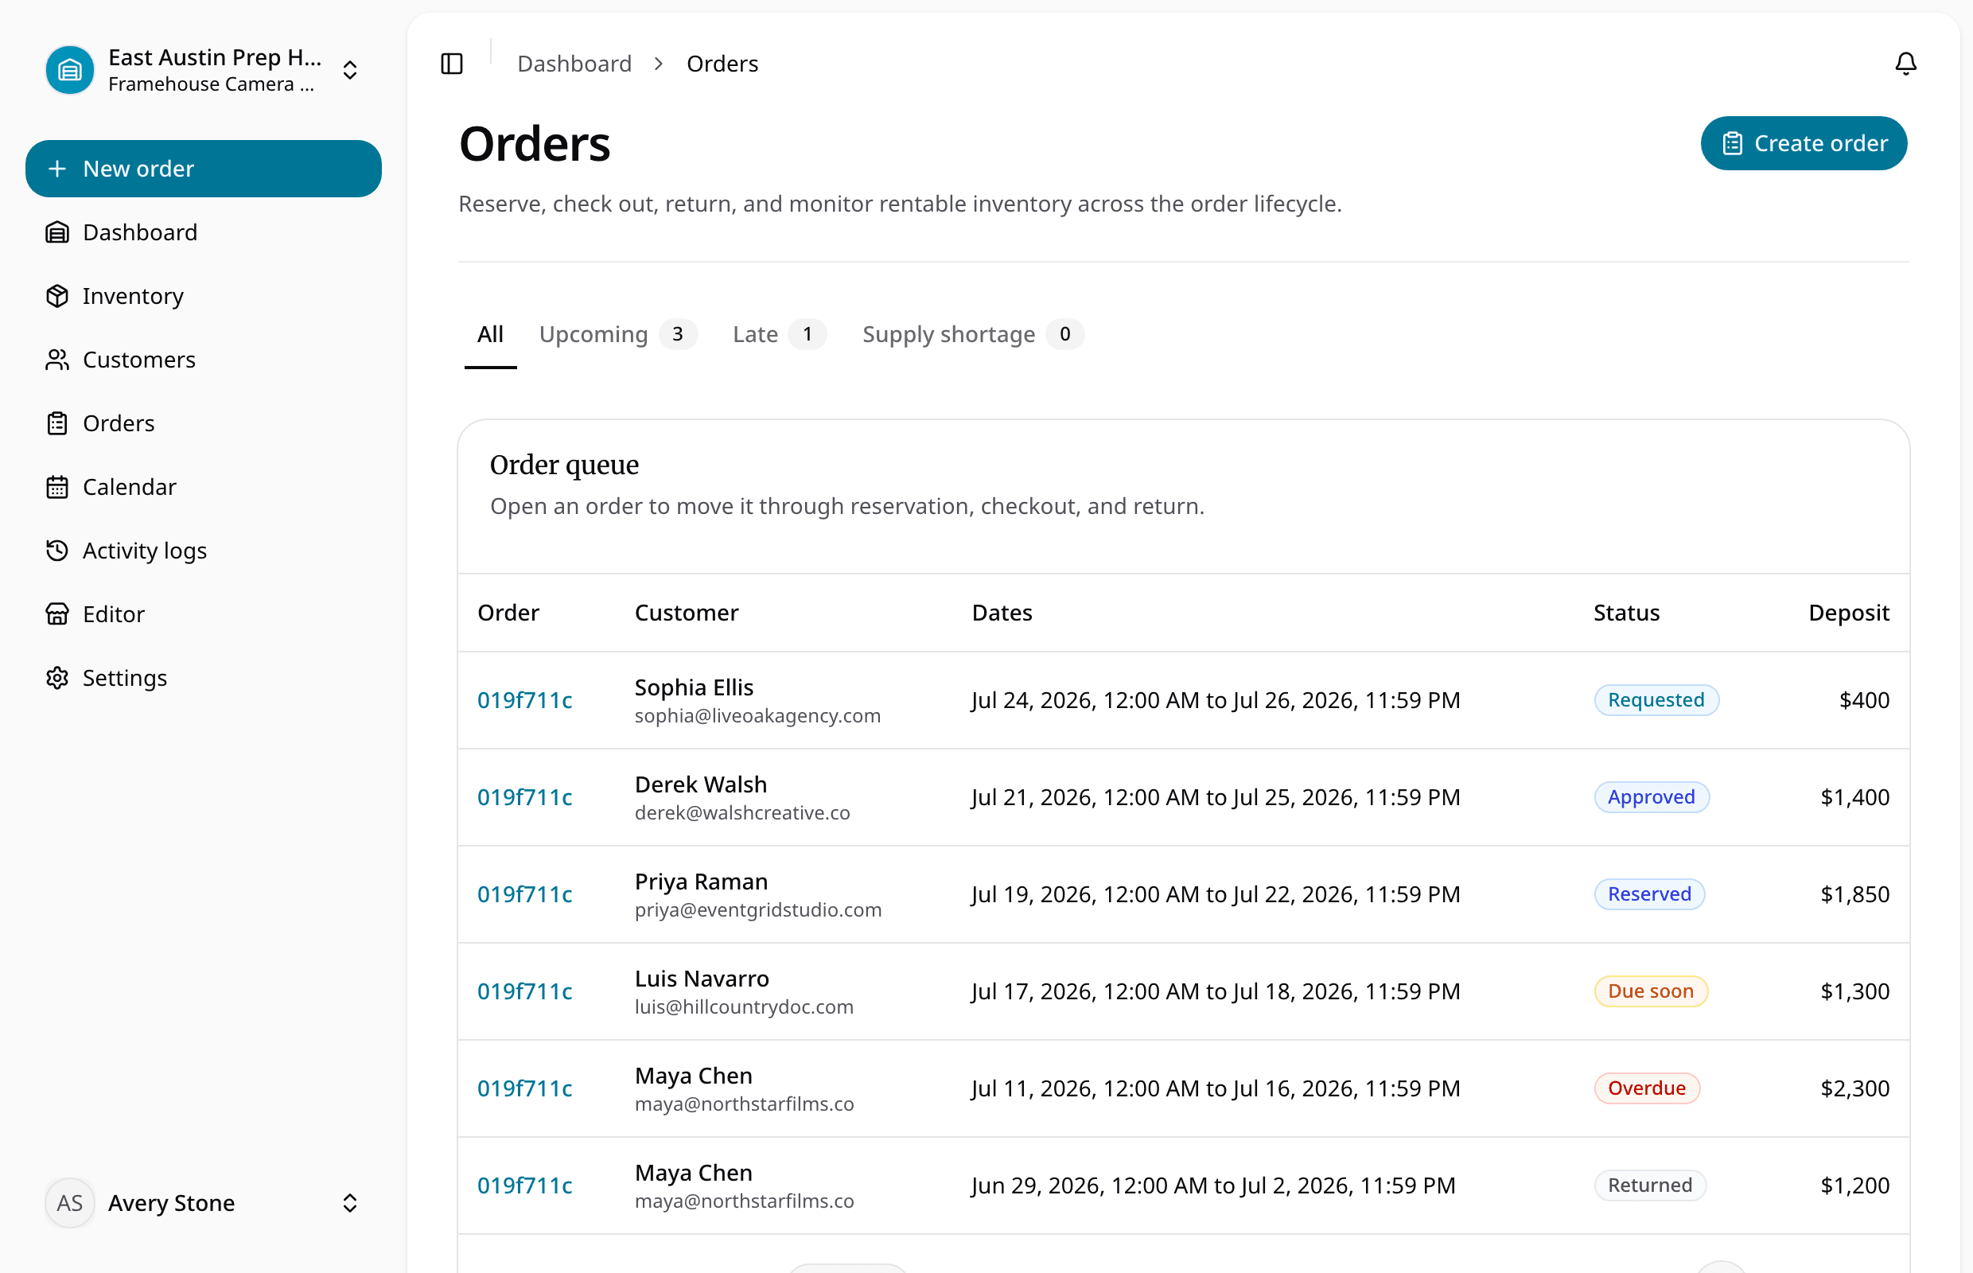The width and height of the screenshot is (1973, 1273).
Task: Click priya@eventgridstudio.com email text
Action: 758,909
